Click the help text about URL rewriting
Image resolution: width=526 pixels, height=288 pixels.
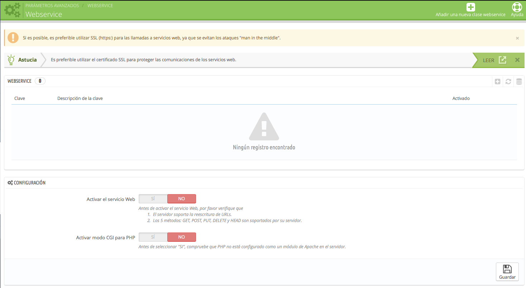pyautogui.click(x=192, y=215)
